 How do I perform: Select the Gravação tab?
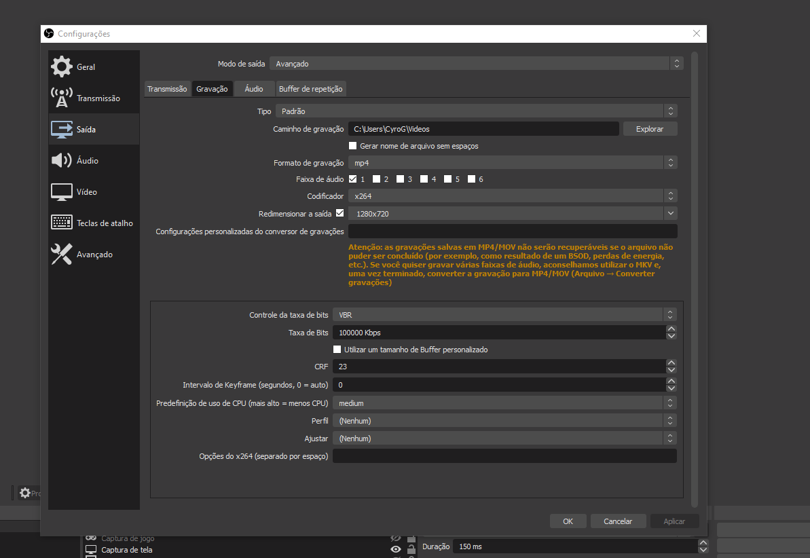tap(212, 89)
